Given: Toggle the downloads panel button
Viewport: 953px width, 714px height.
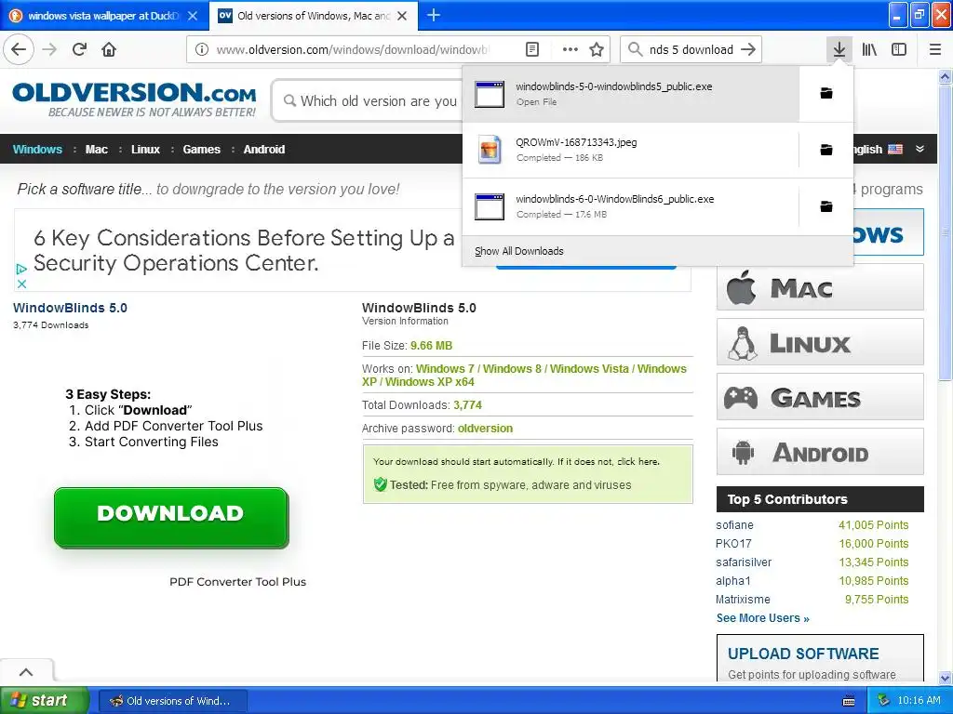Looking at the screenshot, I should 839,49.
